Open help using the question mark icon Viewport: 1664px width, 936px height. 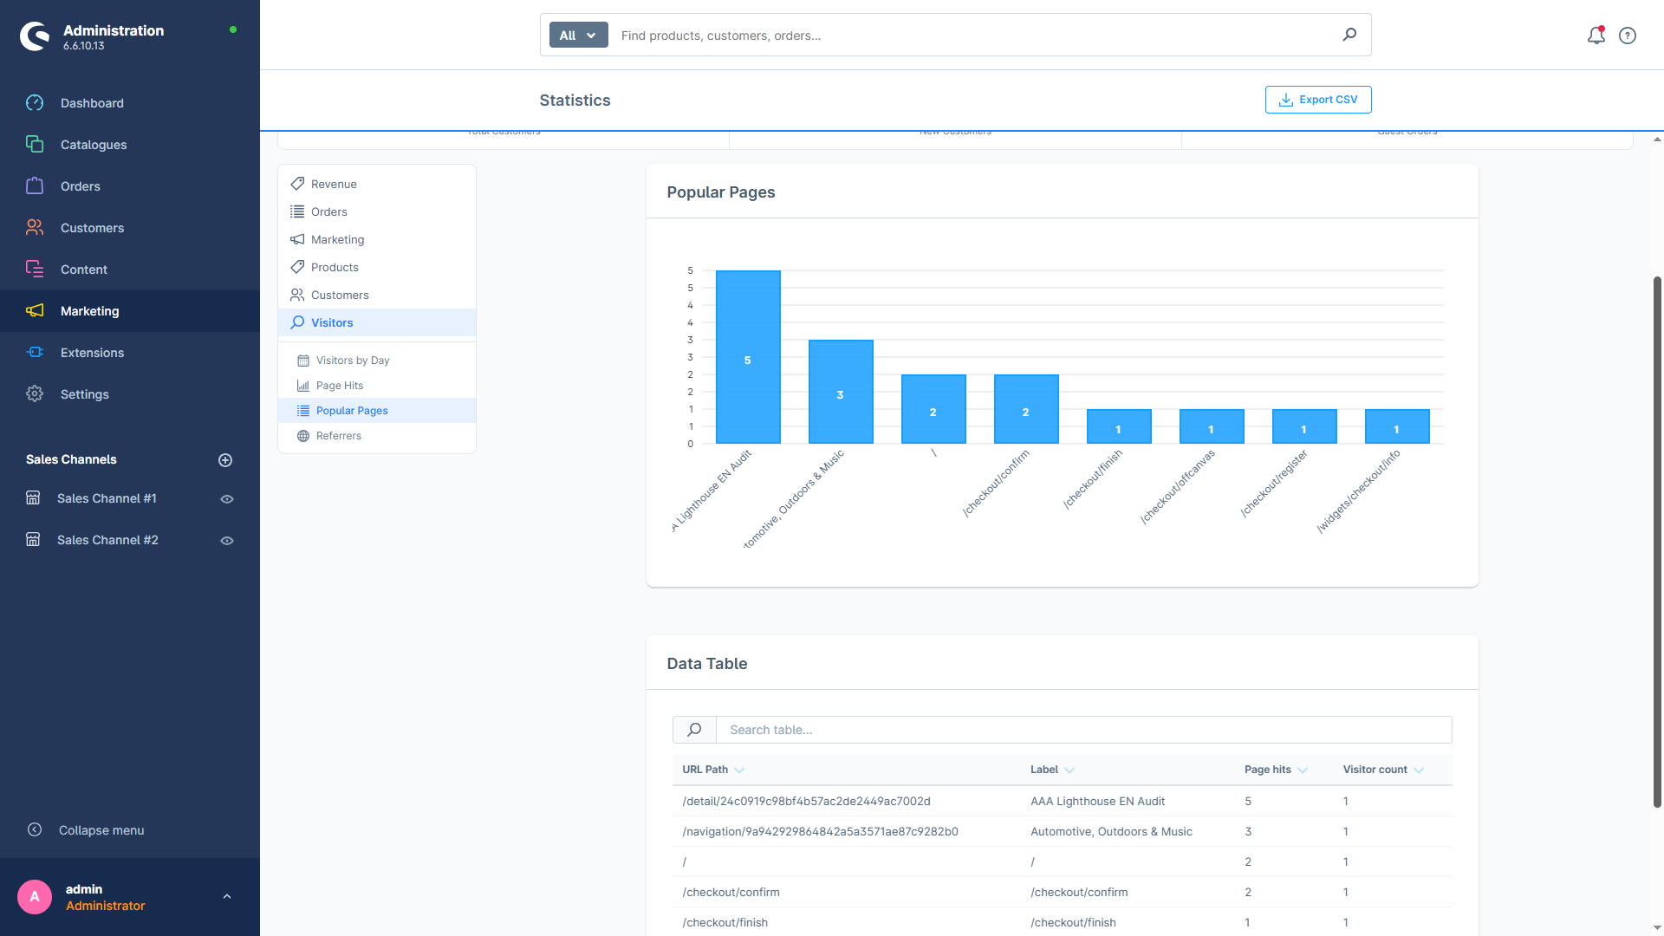[x=1628, y=36]
